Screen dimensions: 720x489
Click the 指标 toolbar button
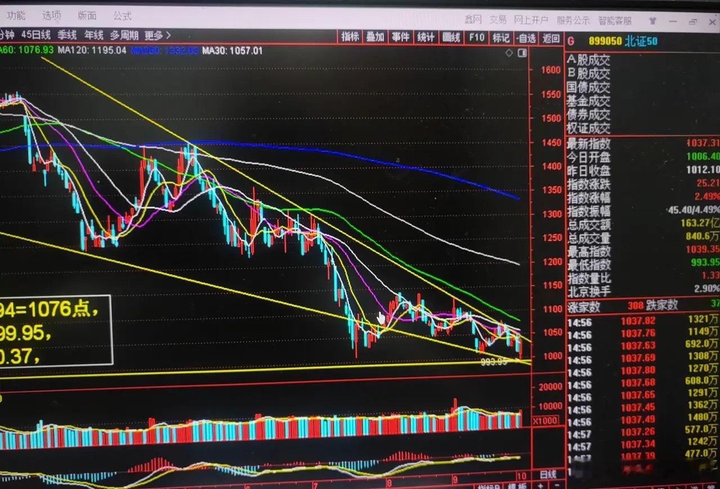pos(350,37)
